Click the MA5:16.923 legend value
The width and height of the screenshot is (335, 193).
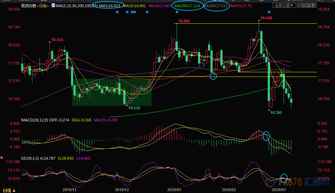pyautogui.click(x=110, y=6)
